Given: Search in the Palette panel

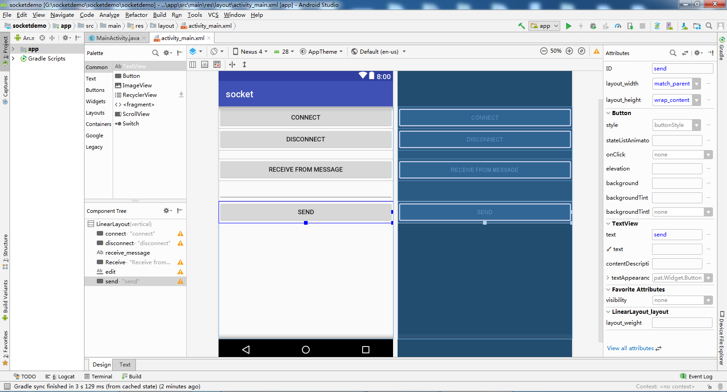Looking at the screenshot, I should pyautogui.click(x=155, y=53).
